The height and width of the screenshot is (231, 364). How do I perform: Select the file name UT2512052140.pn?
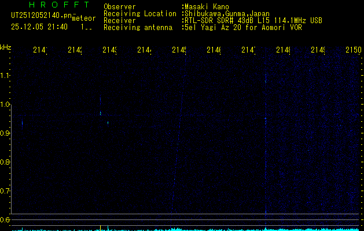[x=42, y=16]
